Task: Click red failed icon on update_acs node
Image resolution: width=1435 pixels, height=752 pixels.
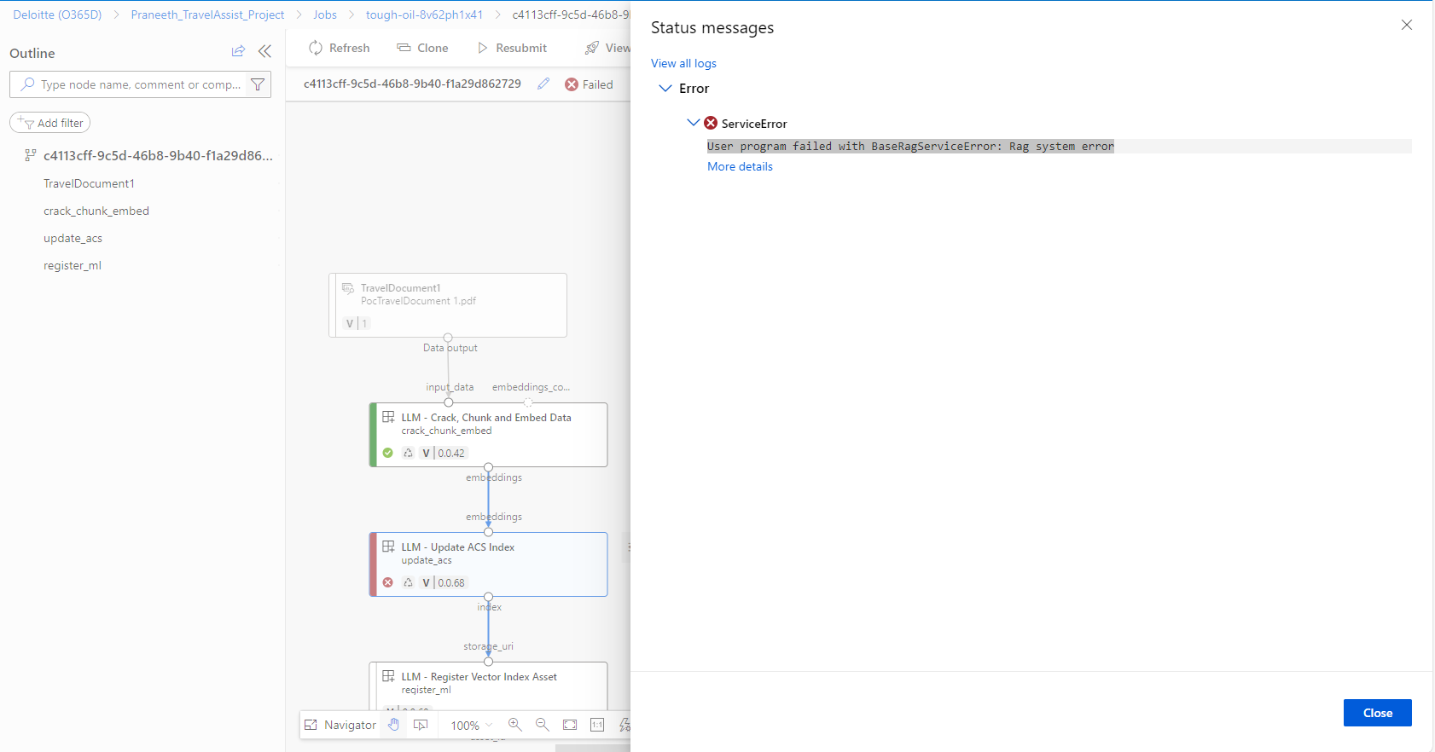Action: [387, 582]
